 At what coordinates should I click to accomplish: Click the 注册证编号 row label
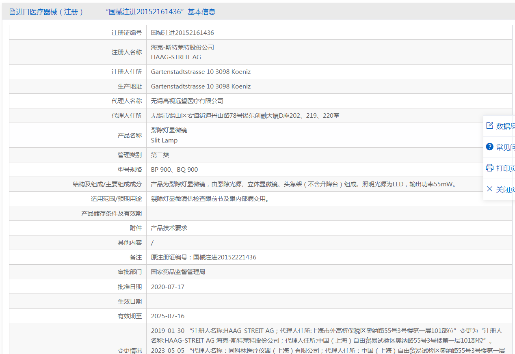pos(127,33)
